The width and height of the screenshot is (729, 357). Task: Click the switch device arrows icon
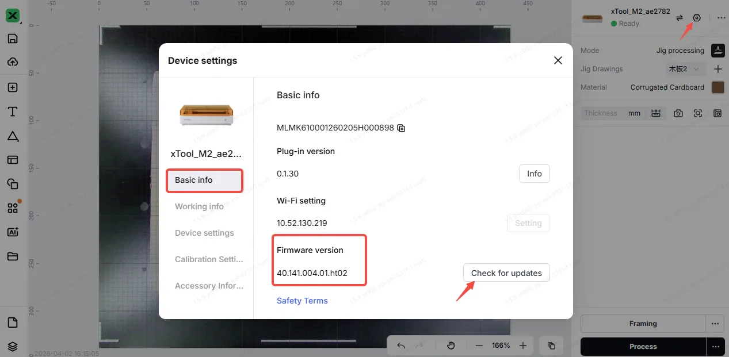pyautogui.click(x=680, y=18)
